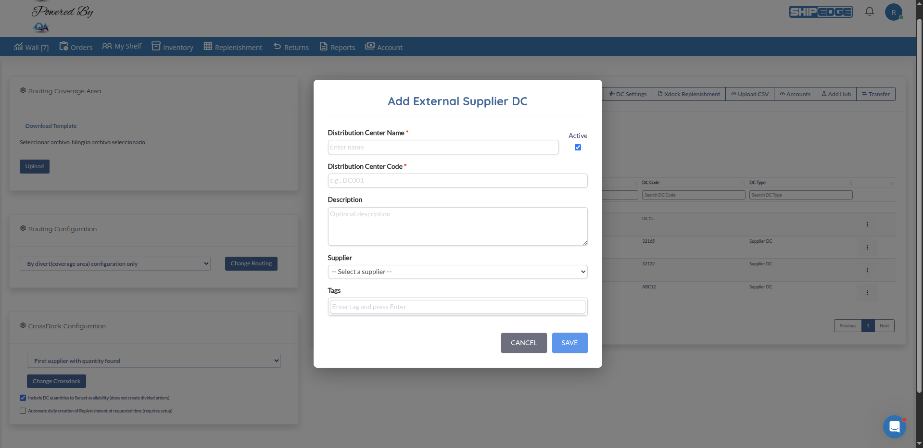Go to the Previous page
Image resolution: width=923 pixels, height=448 pixels.
coord(847,325)
